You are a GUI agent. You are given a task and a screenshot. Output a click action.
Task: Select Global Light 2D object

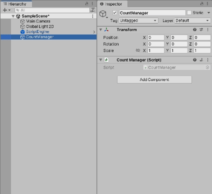(x=40, y=26)
